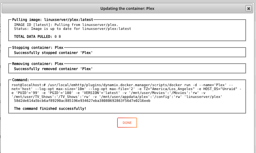Click the TZ="America/Los_Angeles" parameter text
Viewport: 256px width, 153px height.
coord(169,89)
